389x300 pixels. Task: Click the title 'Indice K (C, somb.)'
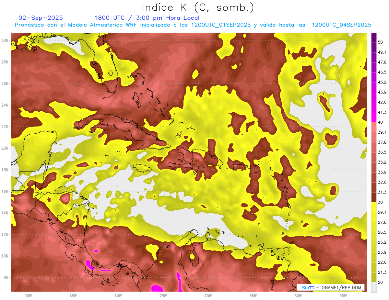click(198, 7)
